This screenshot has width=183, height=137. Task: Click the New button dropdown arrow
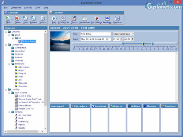coord(12,20)
